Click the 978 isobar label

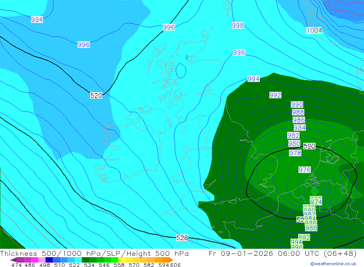pos(295,153)
